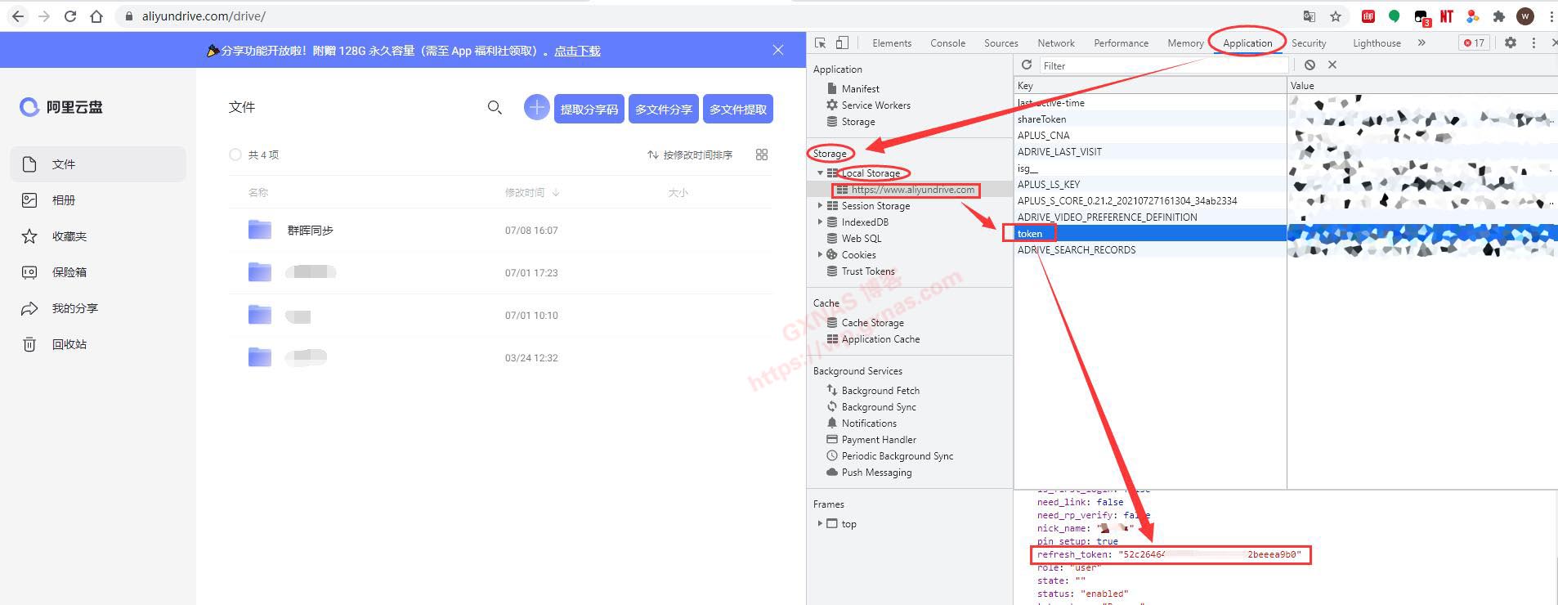Open Web SQL in the storage tree
This screenshot has height=605, width=1558.
pos(862,239)
